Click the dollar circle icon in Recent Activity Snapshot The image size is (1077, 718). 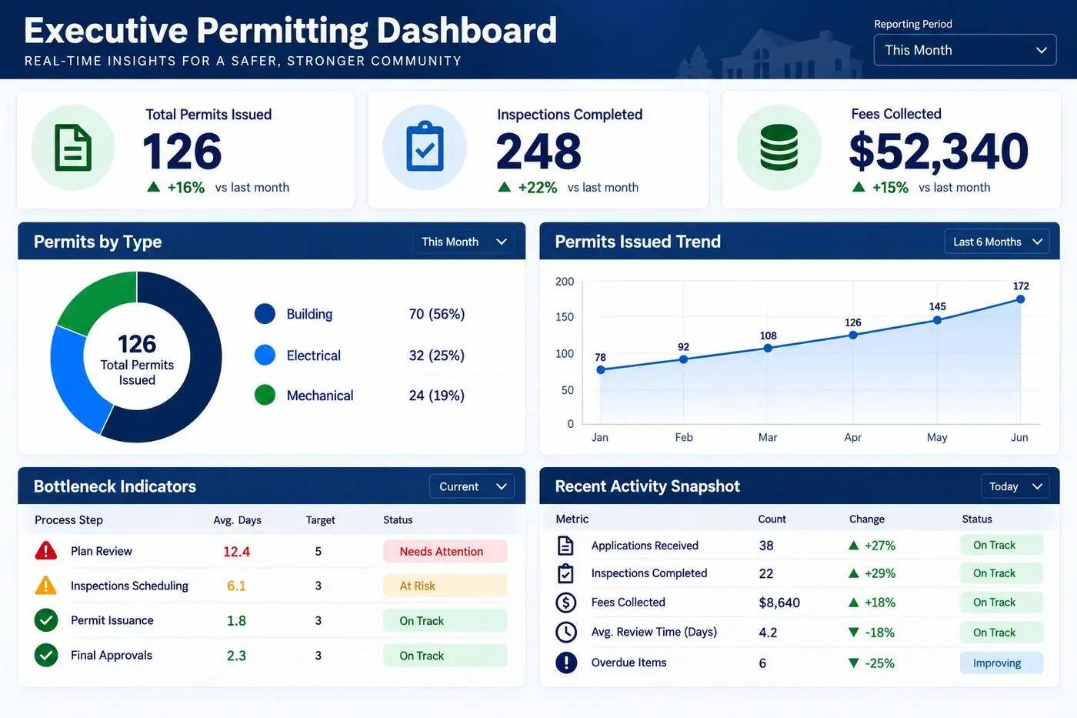coord(566,603)
